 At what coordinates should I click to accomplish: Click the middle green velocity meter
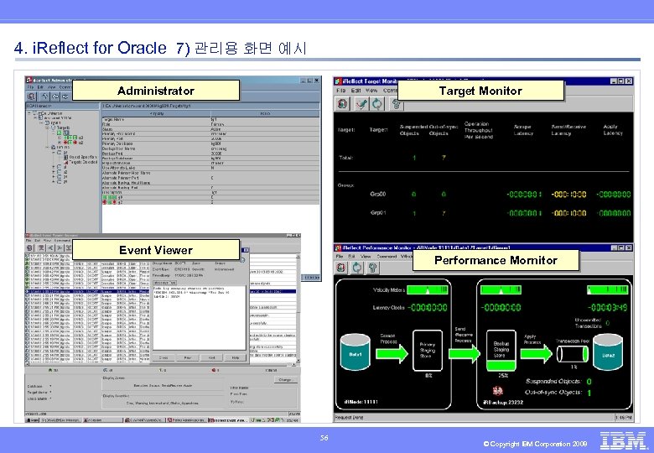[501, 290]
